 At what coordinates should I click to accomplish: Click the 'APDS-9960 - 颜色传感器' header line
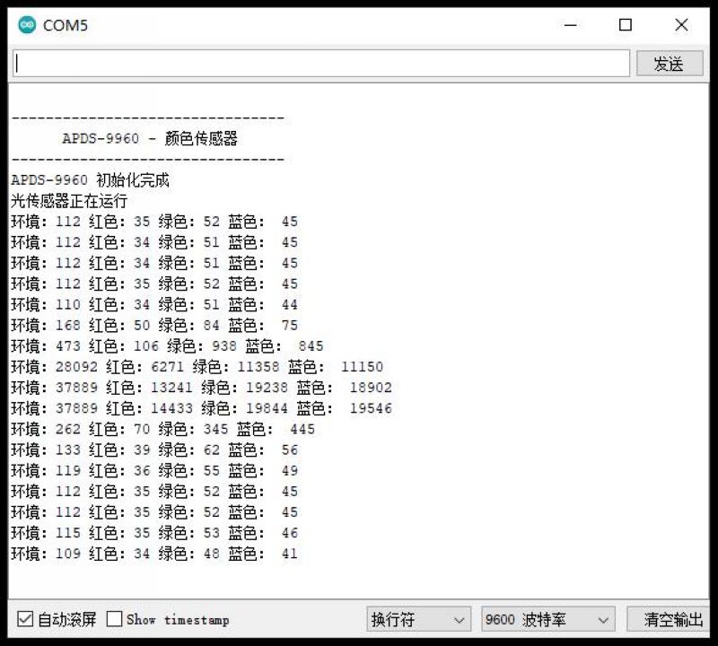pos(150,139)
